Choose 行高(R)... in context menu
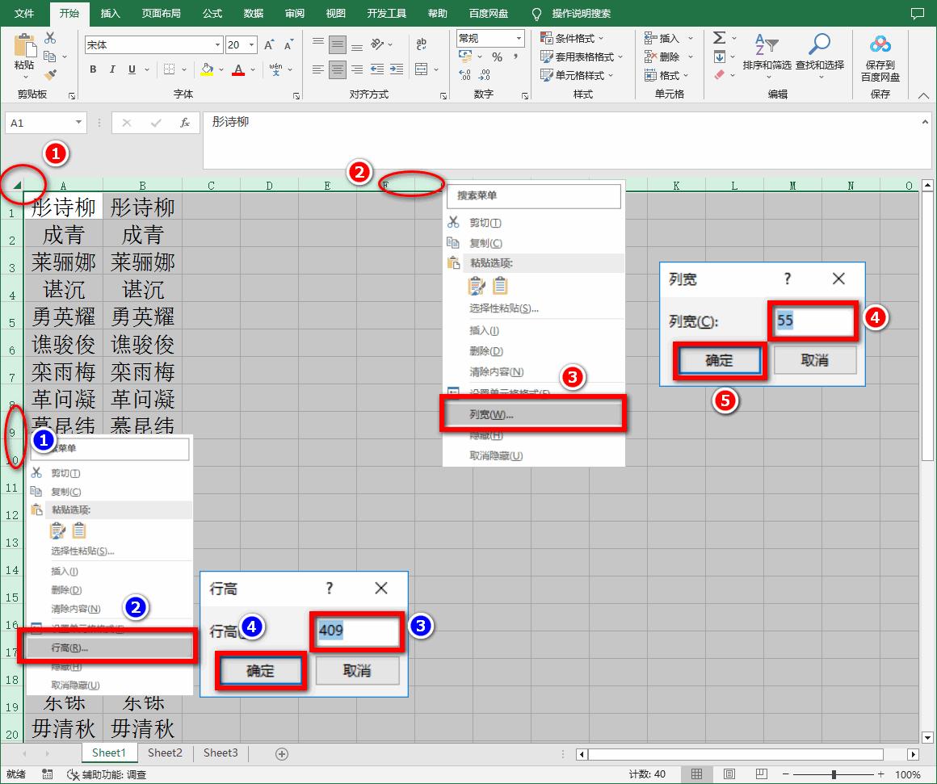 109,648
